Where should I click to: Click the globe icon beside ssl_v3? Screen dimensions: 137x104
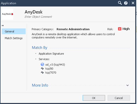point(42,64)
